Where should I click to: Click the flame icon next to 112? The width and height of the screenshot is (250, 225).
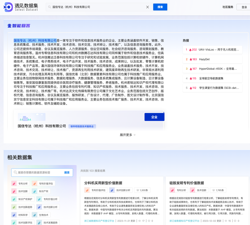[191, 88]
